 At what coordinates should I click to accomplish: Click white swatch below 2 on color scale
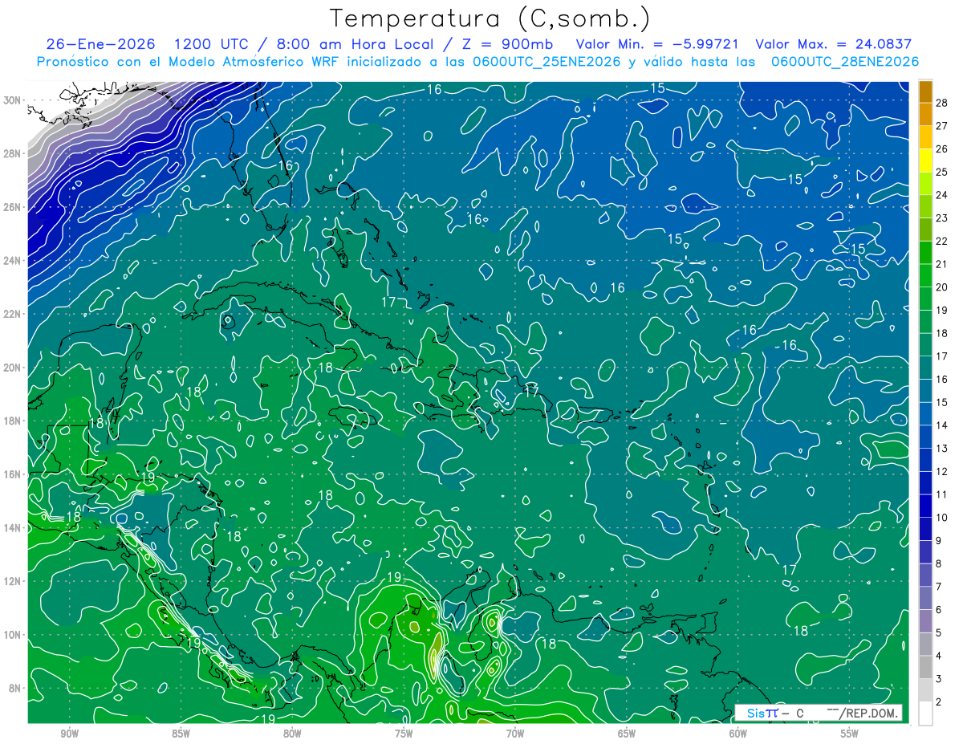(926, 714)
